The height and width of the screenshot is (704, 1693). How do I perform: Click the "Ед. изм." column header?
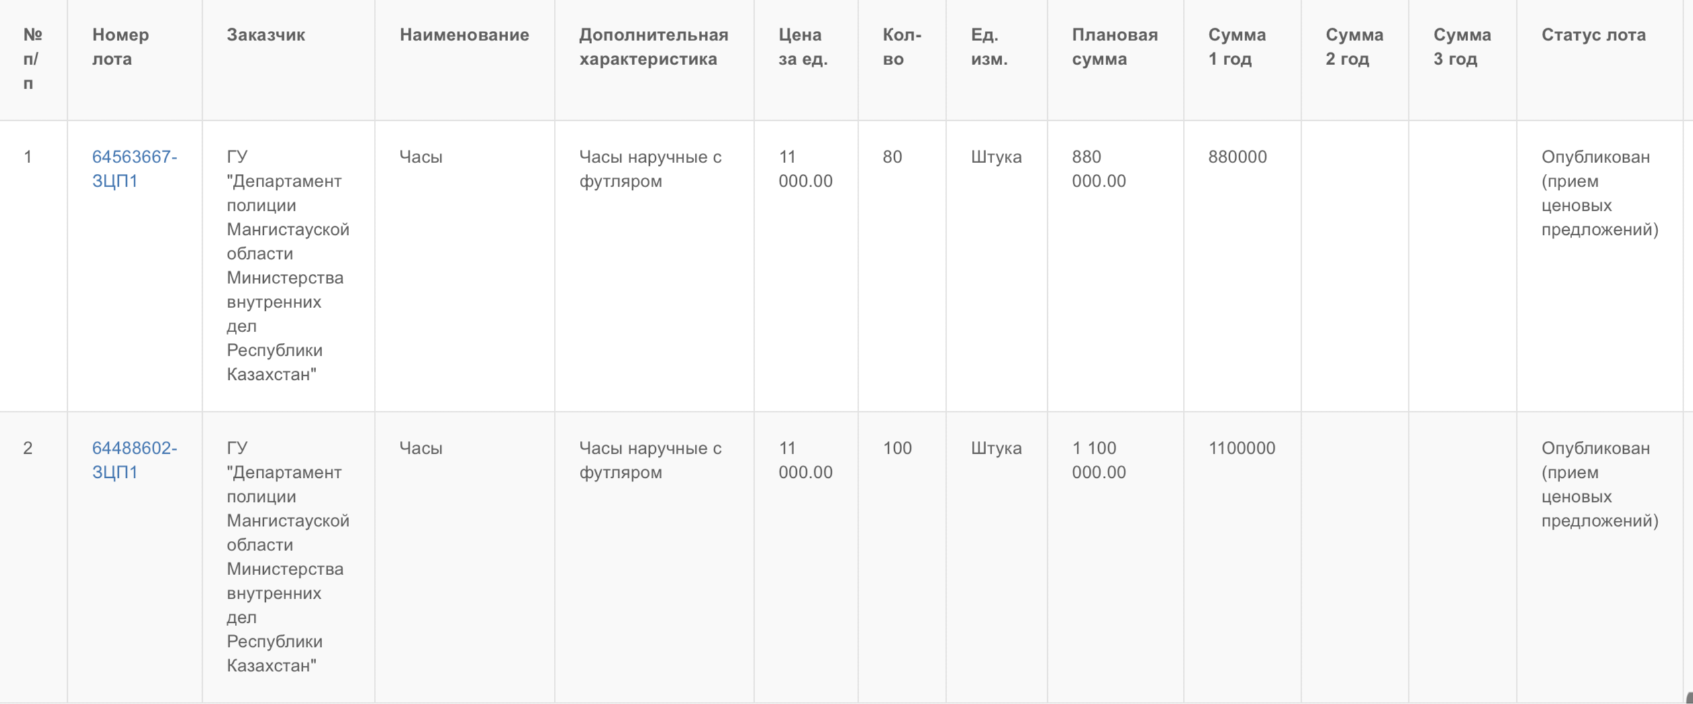click(989, 46)
